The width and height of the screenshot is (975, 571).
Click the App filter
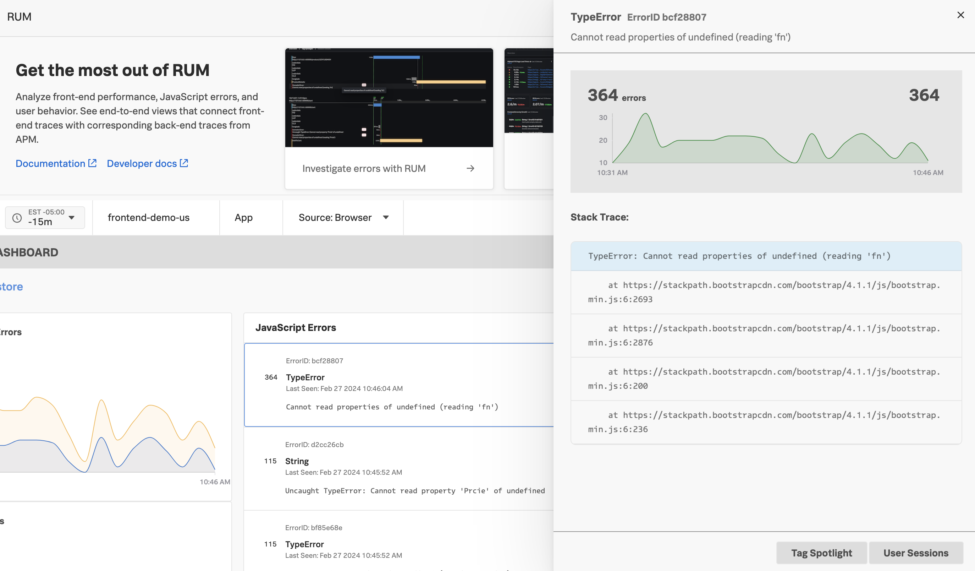[243, 218]
